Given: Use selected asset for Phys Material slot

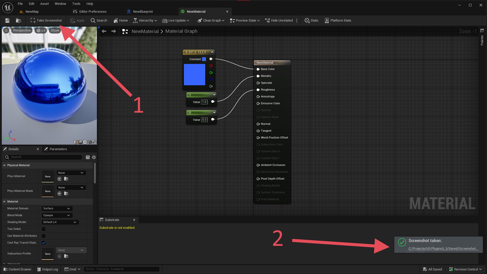Looking at the screenshot, I should [60, 179].
